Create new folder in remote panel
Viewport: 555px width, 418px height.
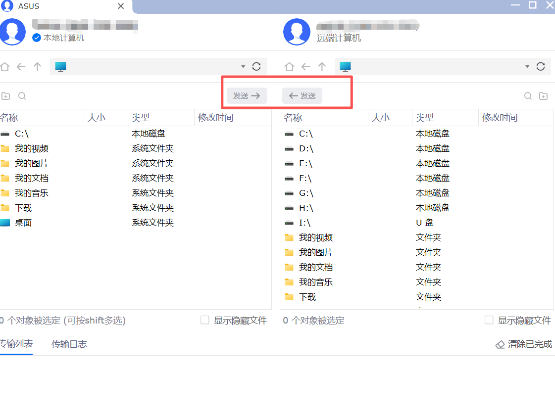[x=543, y=96]
